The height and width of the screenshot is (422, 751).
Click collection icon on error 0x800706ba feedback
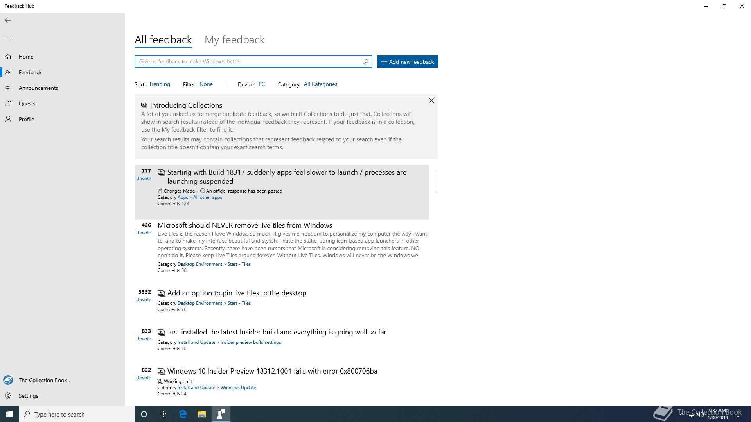point(162,371)
